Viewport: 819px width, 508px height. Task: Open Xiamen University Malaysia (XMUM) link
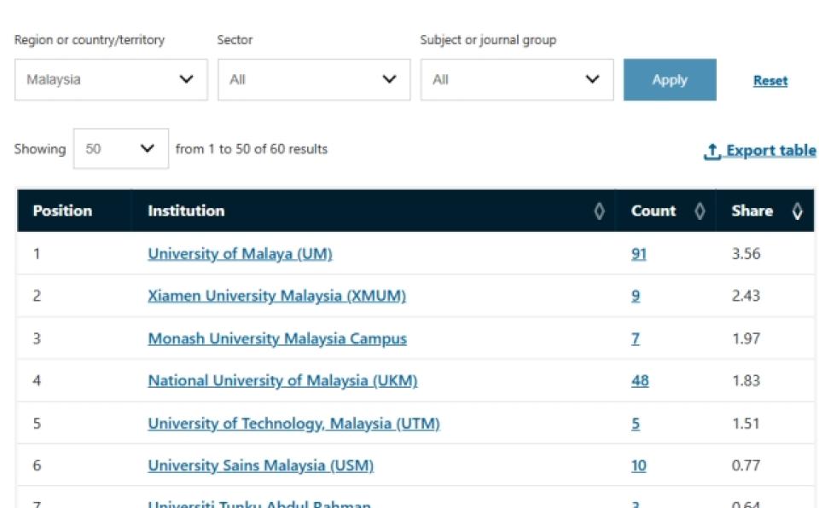coord(276,296)
